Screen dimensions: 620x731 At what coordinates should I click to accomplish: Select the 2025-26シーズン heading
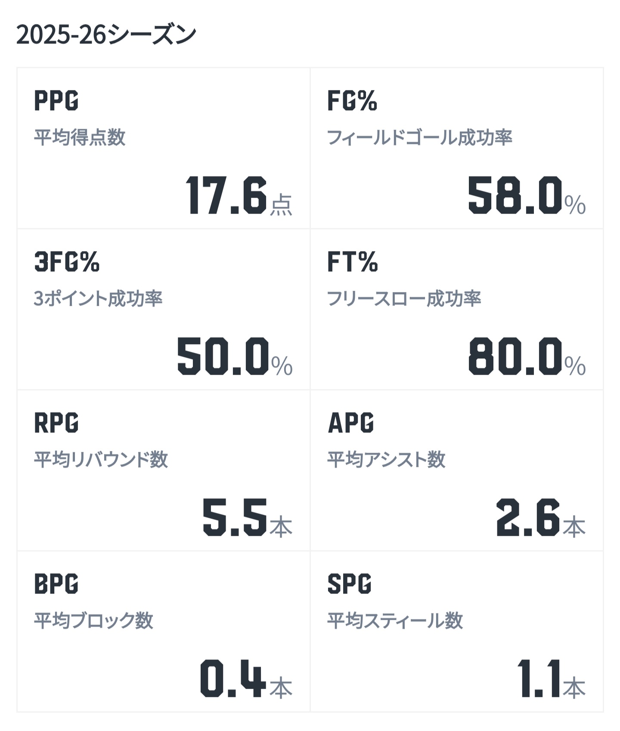(106, 35)
